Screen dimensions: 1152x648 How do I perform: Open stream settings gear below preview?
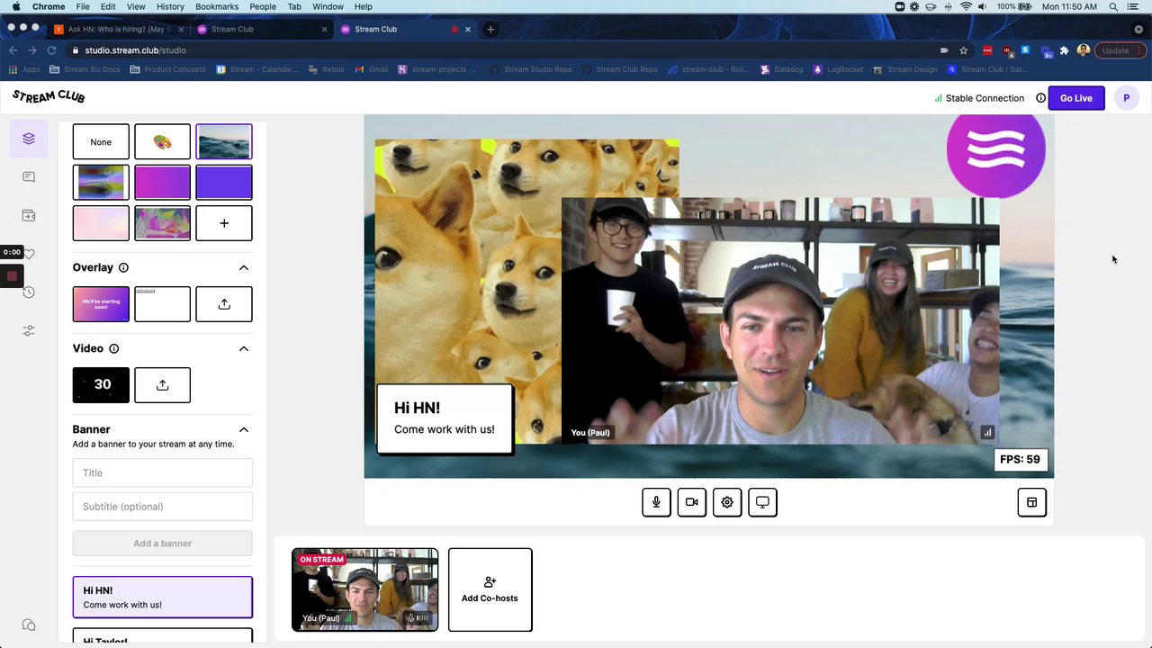[x=727, y=502]
